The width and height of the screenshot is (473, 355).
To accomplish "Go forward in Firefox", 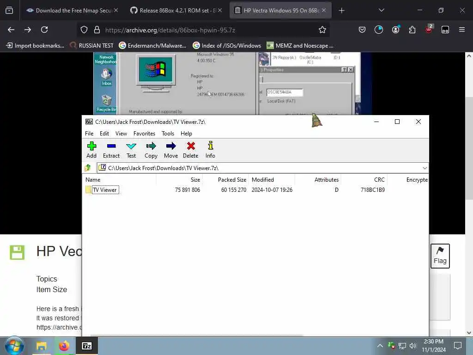I will coord(27,30).
